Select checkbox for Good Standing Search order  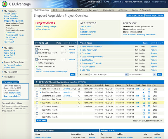point(37,92)
